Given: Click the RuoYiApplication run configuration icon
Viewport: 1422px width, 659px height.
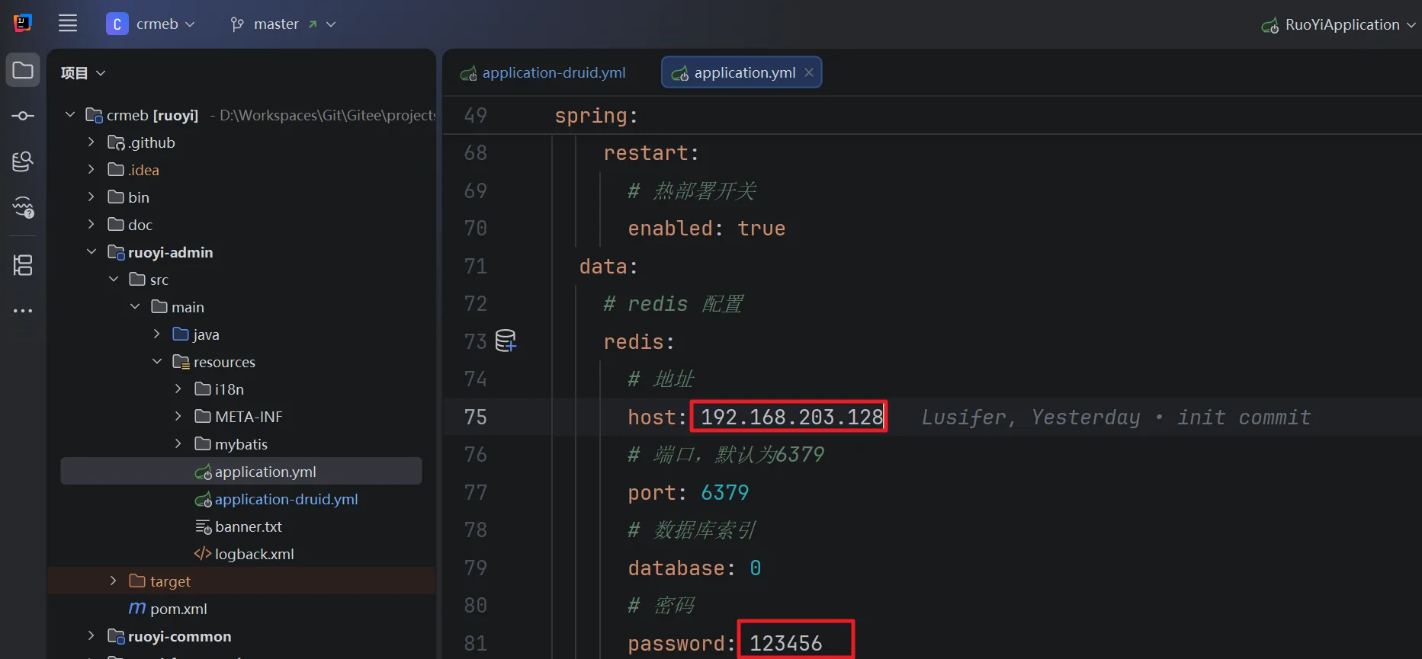Looking at the screenshot, I should click(x=1270, y=25).
